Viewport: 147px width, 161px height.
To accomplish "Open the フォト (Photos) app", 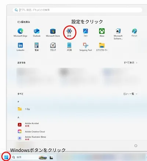I will [x=86, y=33].
